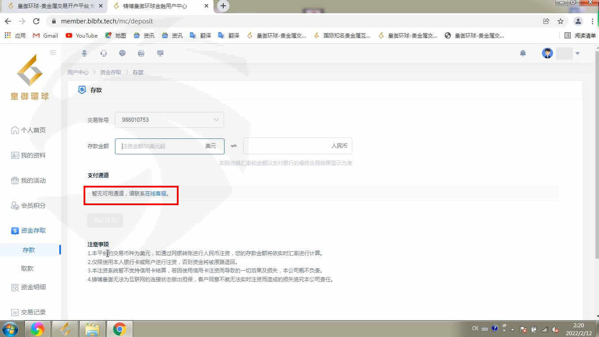599x337 pixels.
Task: Click Windows Start button
Action: coord(10,329)
